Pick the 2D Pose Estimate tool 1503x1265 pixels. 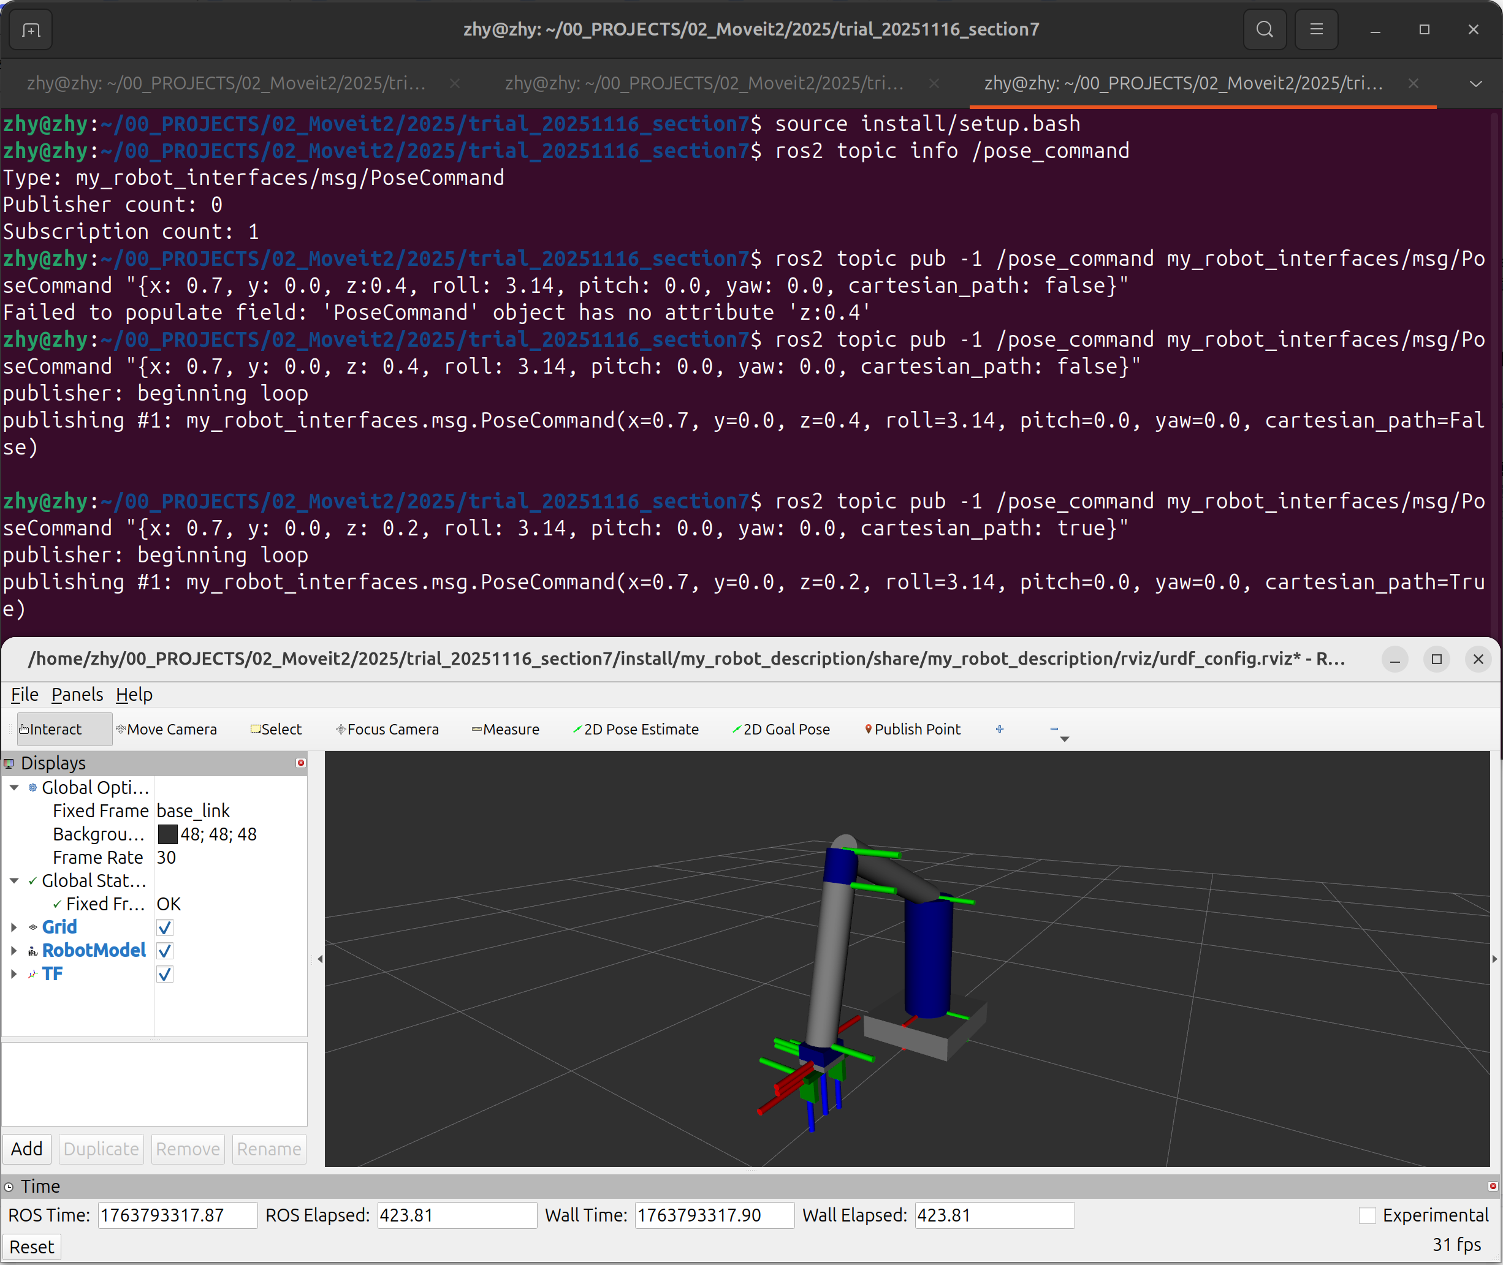tap(635, 730)
